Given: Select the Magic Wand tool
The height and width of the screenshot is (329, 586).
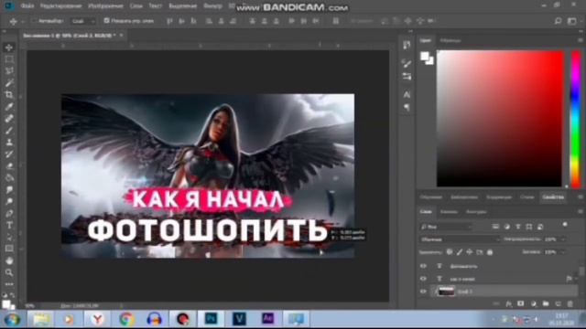Looking at the screenshot, I should point(9,83).
